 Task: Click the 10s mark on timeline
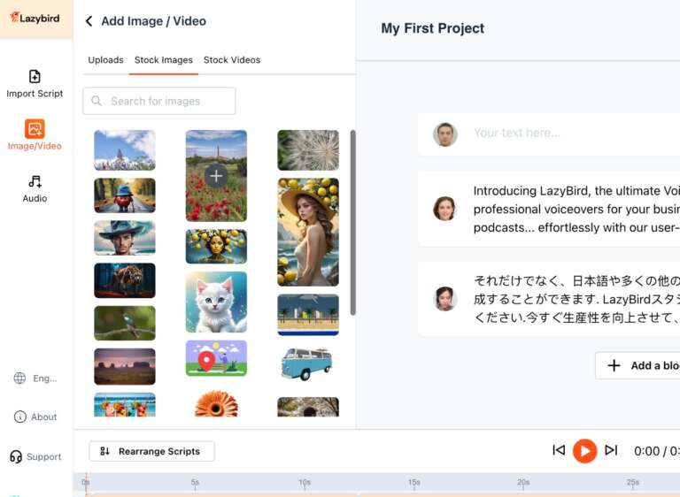tap(305, 483)
